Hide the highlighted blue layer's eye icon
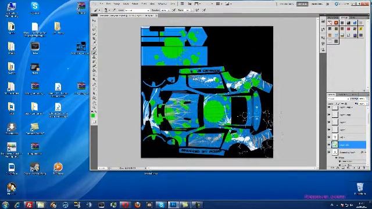Image resolution: width=372 pixels, height=209 pixels. pos(329,145)
